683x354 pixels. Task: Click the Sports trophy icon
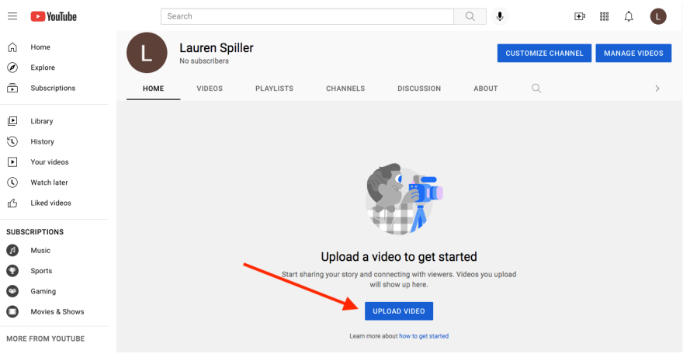point(12,271)
